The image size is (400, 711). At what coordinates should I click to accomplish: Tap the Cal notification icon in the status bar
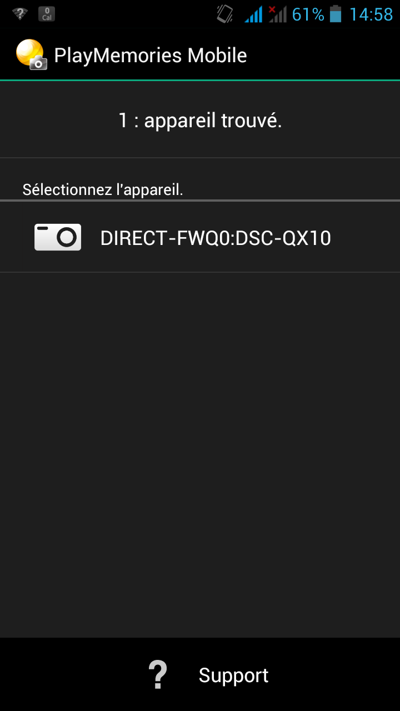pos(47,14)
